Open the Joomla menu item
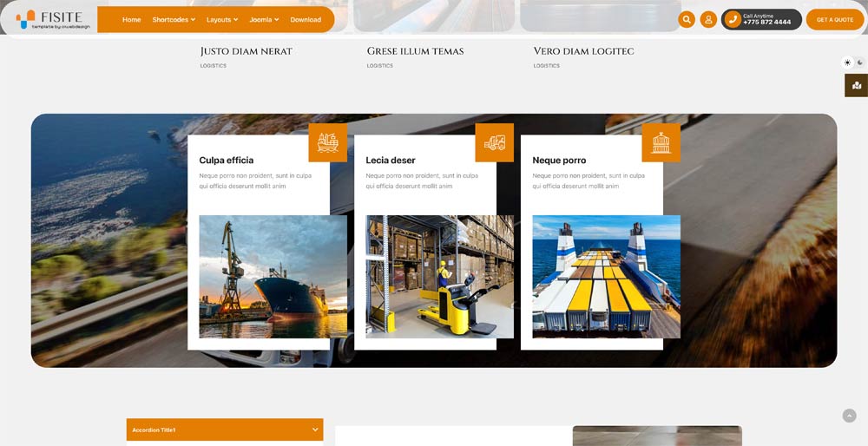This screenshot has width=868, height=446. [264, 20]
